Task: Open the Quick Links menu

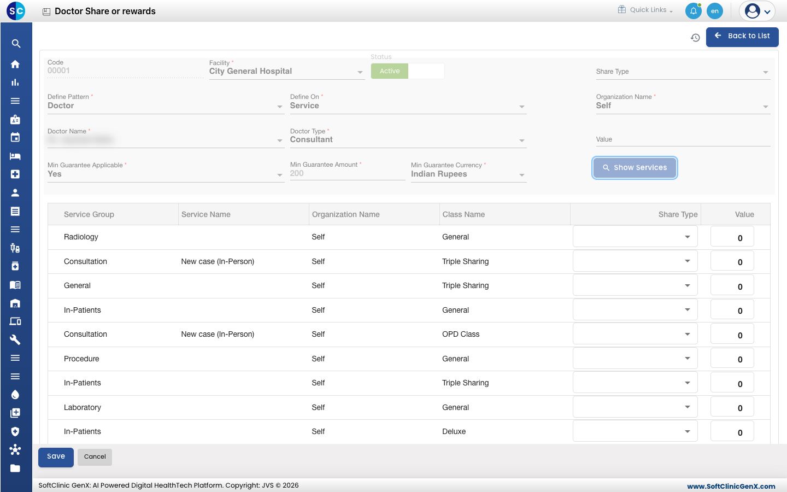Action: 645,10
